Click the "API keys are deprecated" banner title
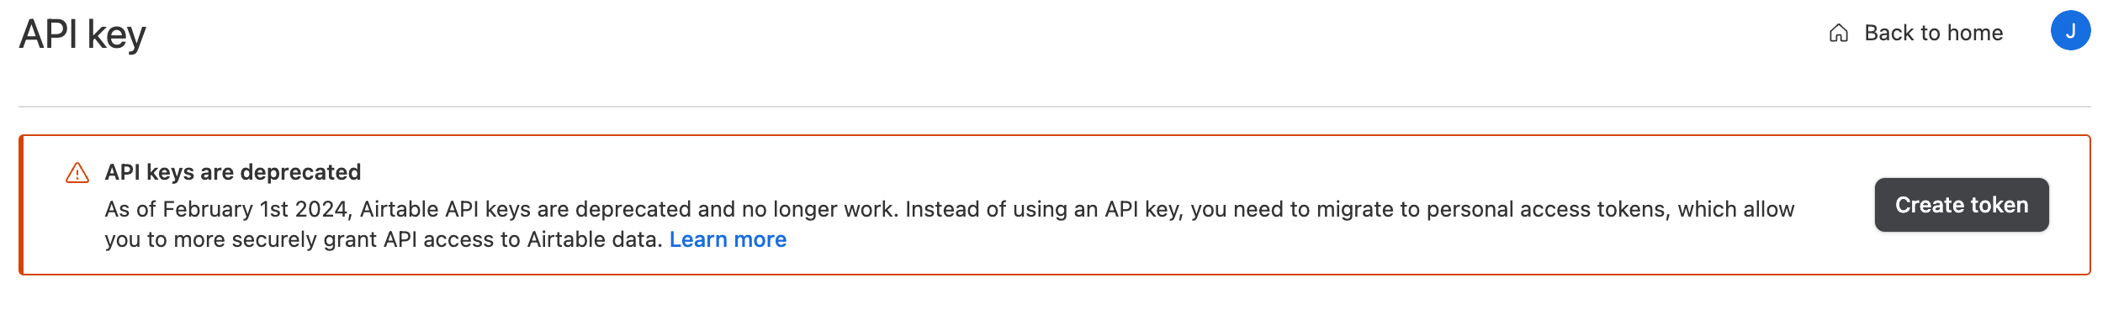This screenshot has width=2108, height=309. coord(233,172)
